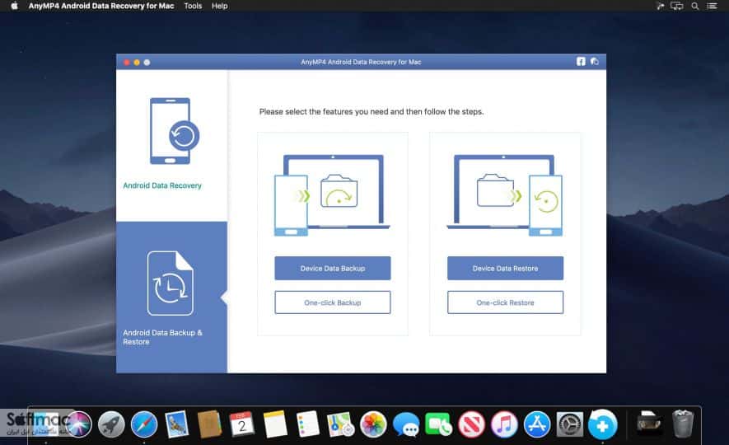This screenshot has width=729, height=445.
Task: Open Siri from the Dock
Action: point(78,424)
